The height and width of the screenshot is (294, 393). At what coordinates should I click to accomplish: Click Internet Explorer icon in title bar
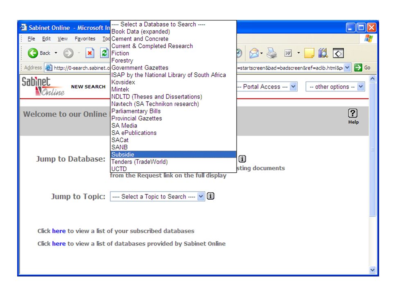[x=24, y=27]
